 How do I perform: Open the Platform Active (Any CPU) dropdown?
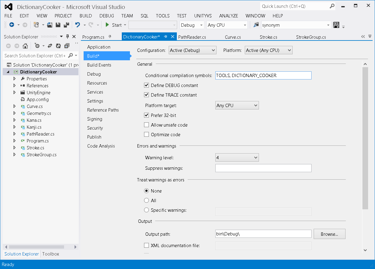(269, 50)
